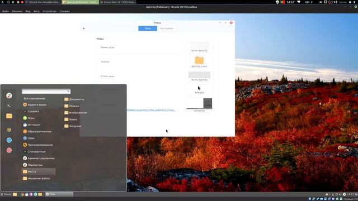Click the add/remove desktop themes link

tap(151, 110)
